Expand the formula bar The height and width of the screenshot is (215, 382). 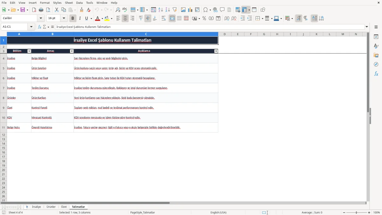coord(367,27)
